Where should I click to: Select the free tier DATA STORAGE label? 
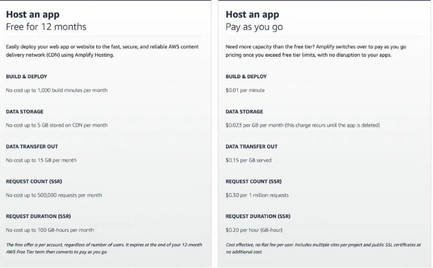pos(25,111)
